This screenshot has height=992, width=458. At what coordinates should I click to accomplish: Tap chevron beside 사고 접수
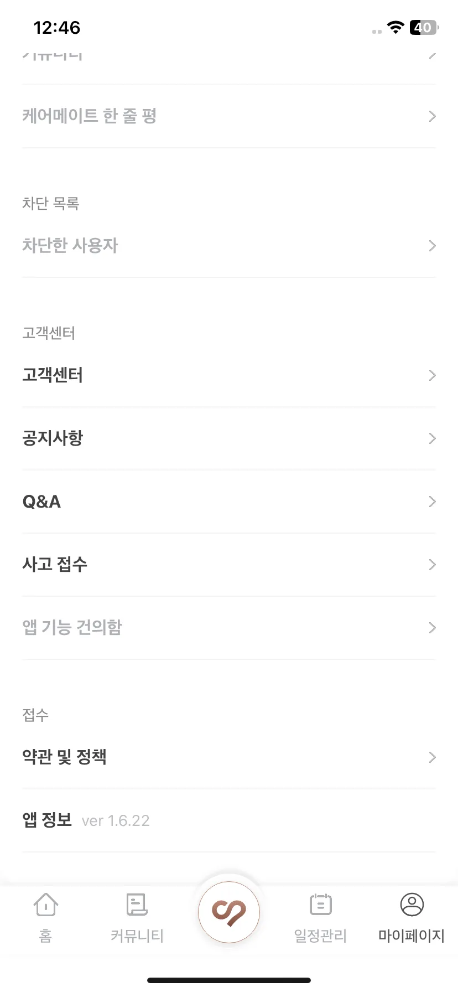pyautogui.click(x=433, y=565)
